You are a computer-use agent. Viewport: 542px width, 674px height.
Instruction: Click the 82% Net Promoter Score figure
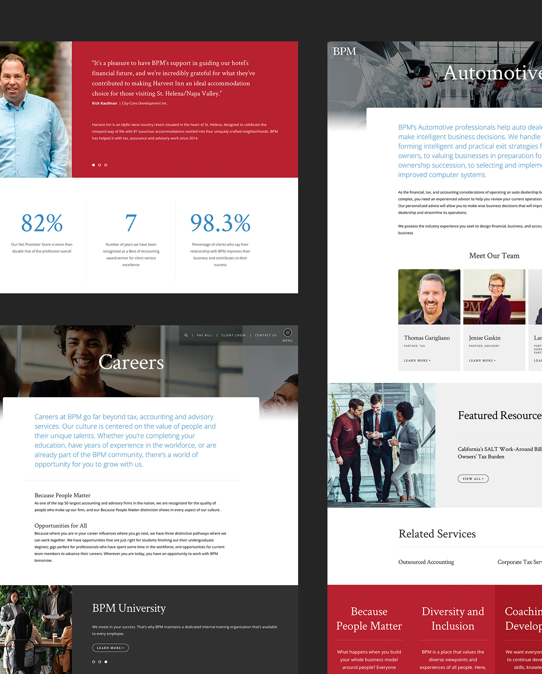click(x=42, y=223)
